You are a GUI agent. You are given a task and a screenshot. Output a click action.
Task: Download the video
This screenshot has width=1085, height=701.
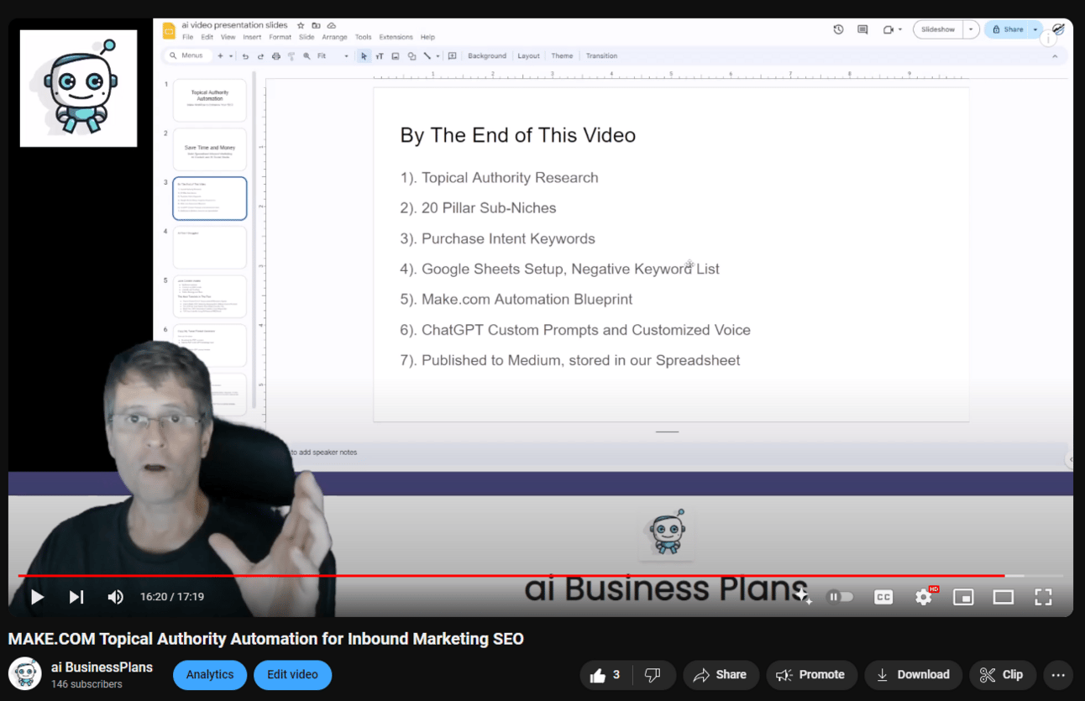click(913, 675)
